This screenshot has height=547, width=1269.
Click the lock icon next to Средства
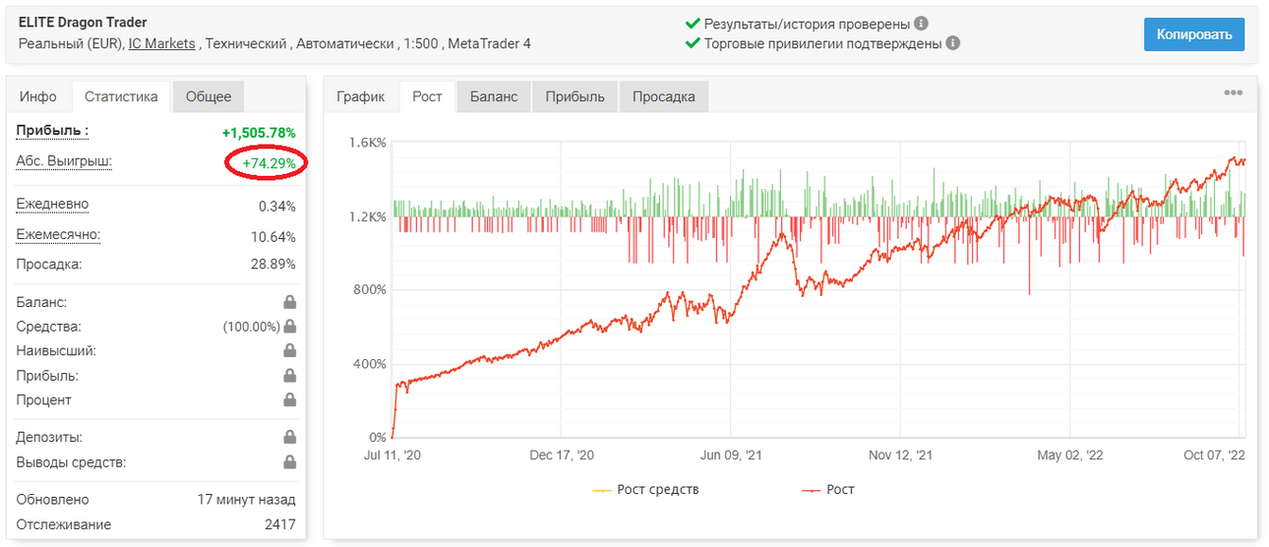(x=290, y=327)
